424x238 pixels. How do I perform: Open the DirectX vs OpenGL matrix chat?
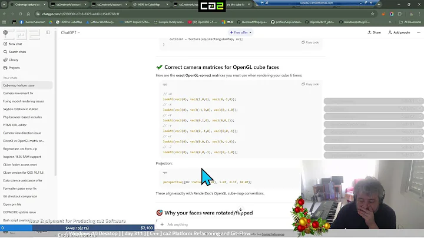pyautogui.click(x=26, y=141)
